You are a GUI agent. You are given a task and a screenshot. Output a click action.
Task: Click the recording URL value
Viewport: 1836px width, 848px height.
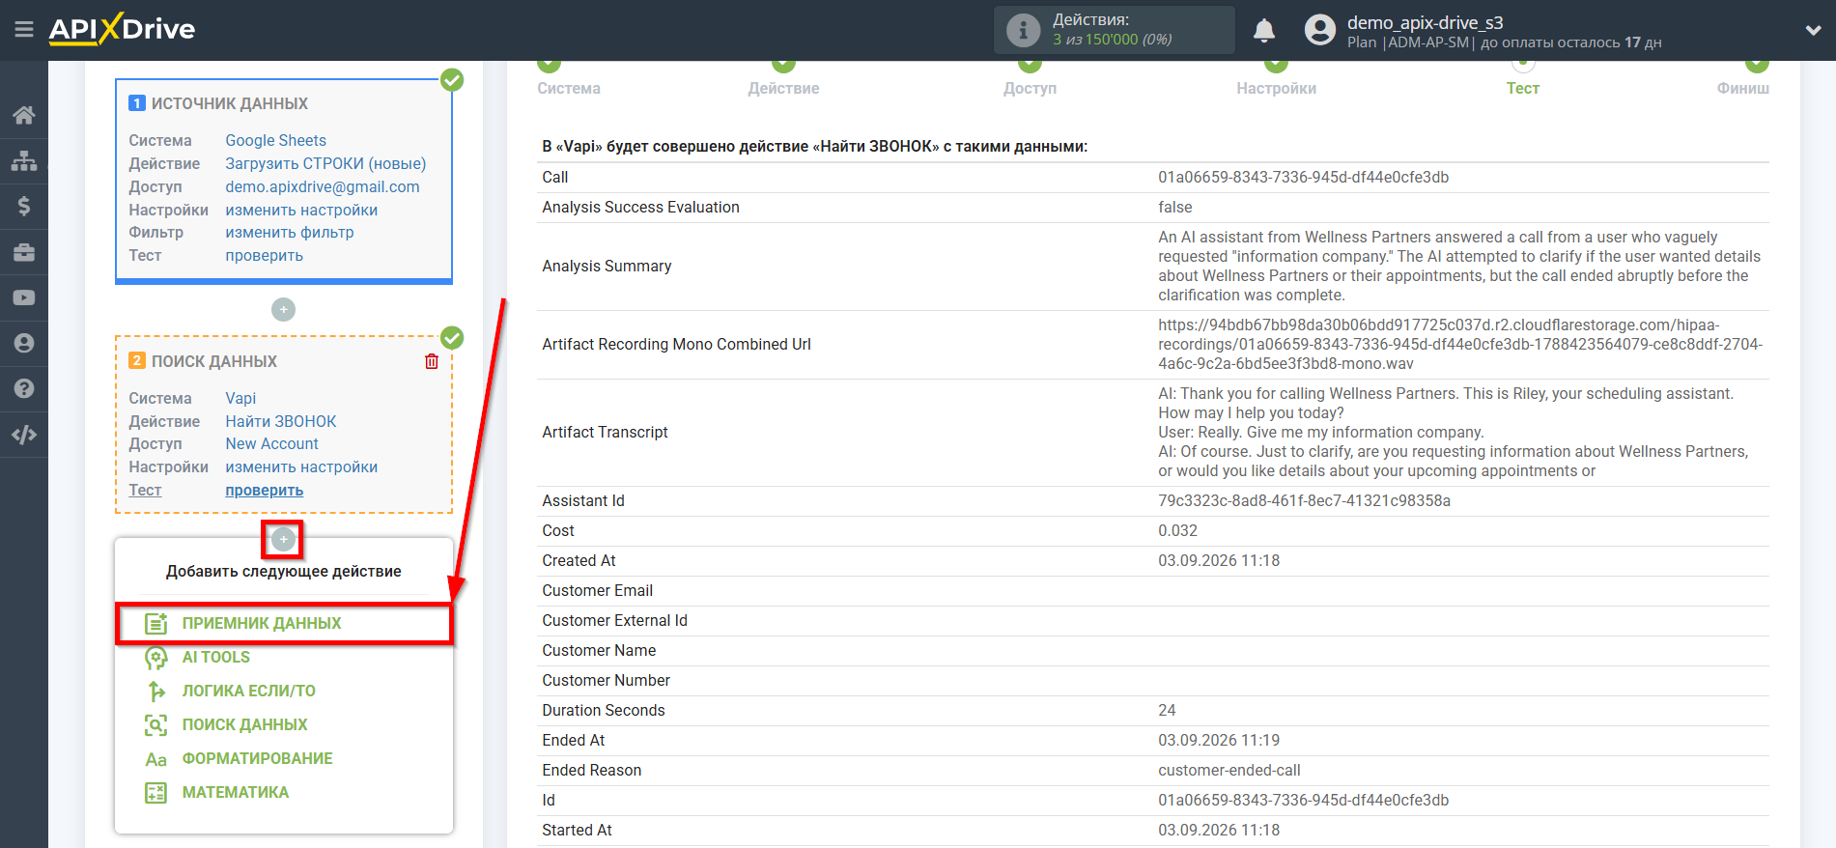(x=1460, y=345)
